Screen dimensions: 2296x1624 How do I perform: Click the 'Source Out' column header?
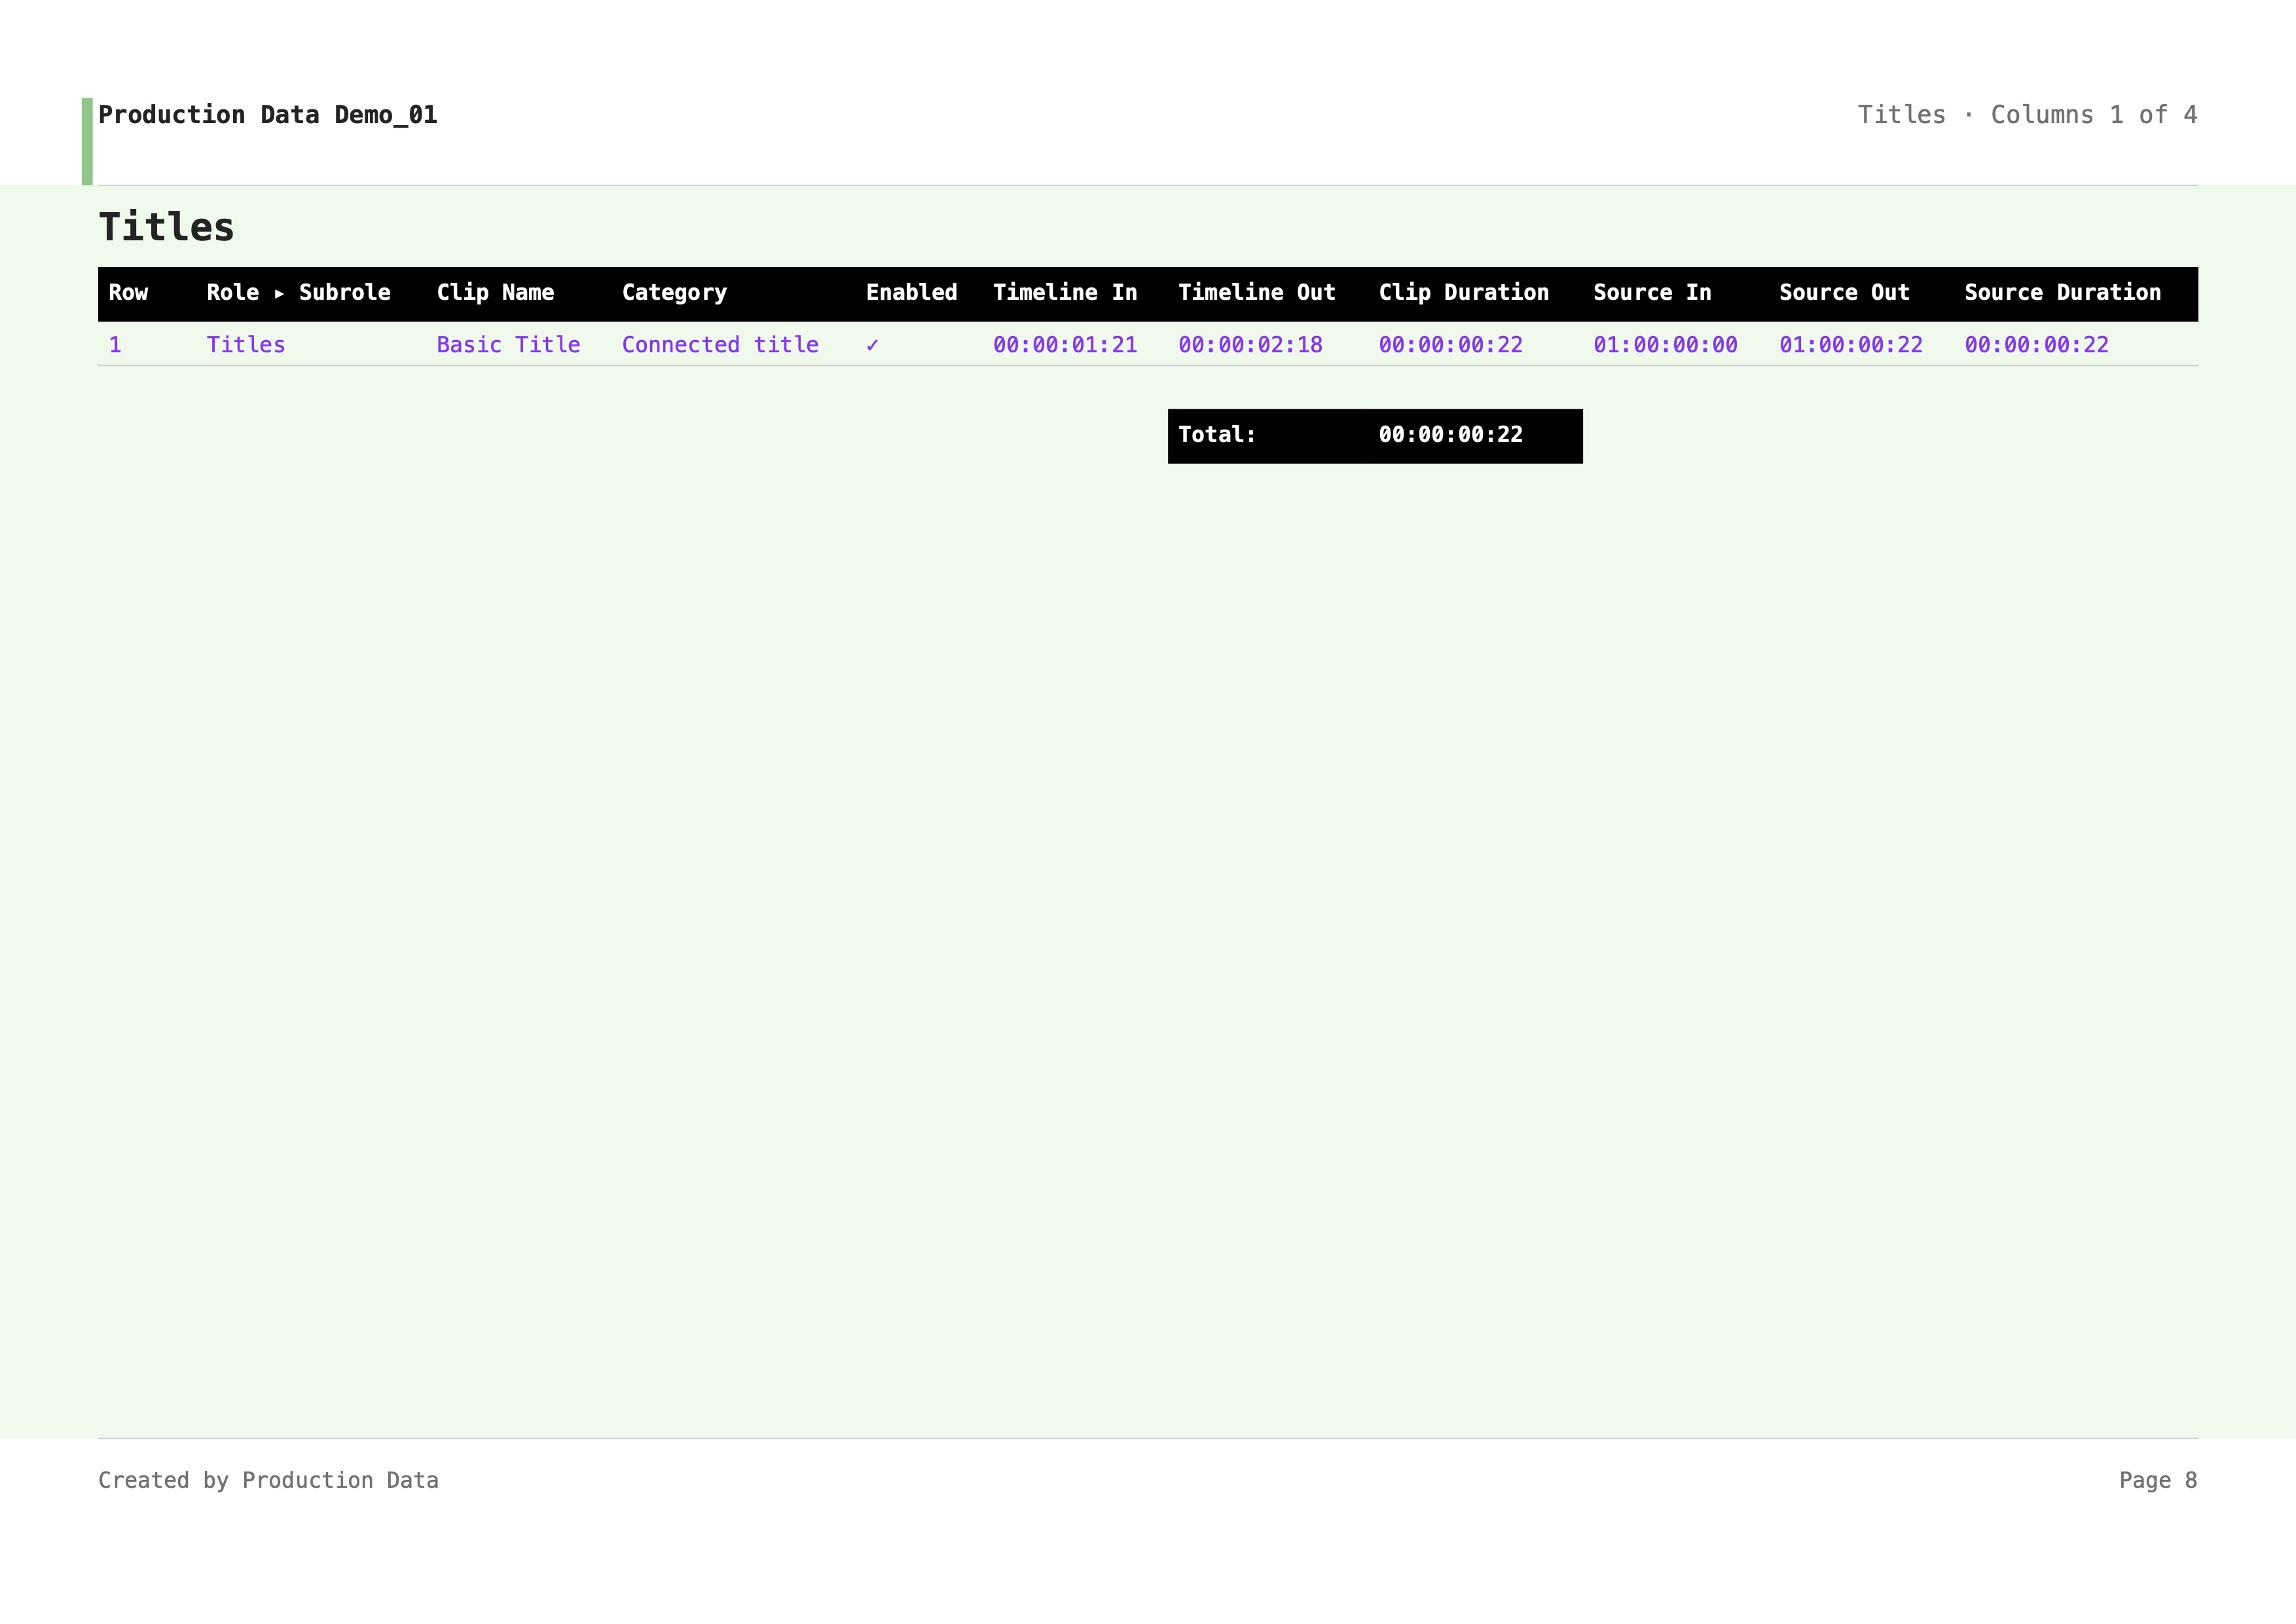1844,293
